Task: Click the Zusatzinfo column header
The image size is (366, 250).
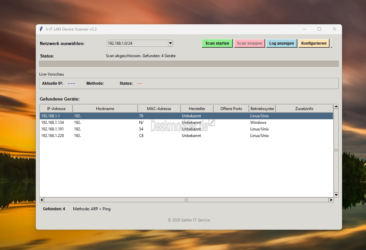Action: coord(304,108)
